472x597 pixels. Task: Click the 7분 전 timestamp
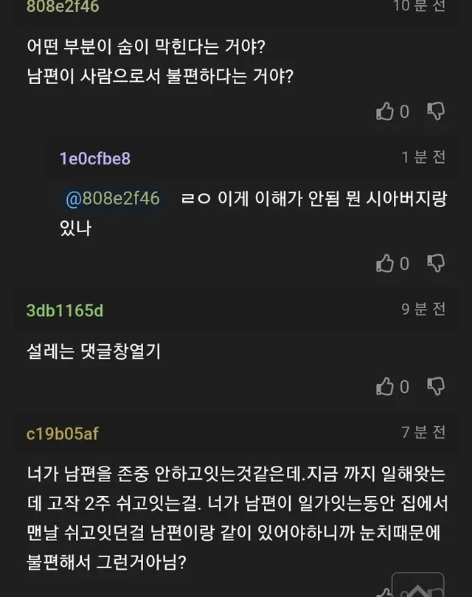pos(423,432)
